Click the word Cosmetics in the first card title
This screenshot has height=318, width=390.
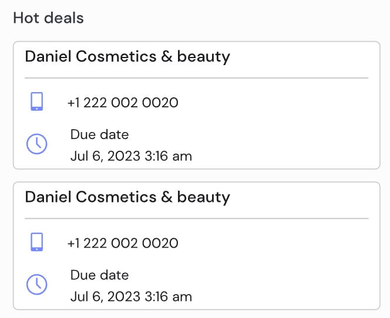116,56
